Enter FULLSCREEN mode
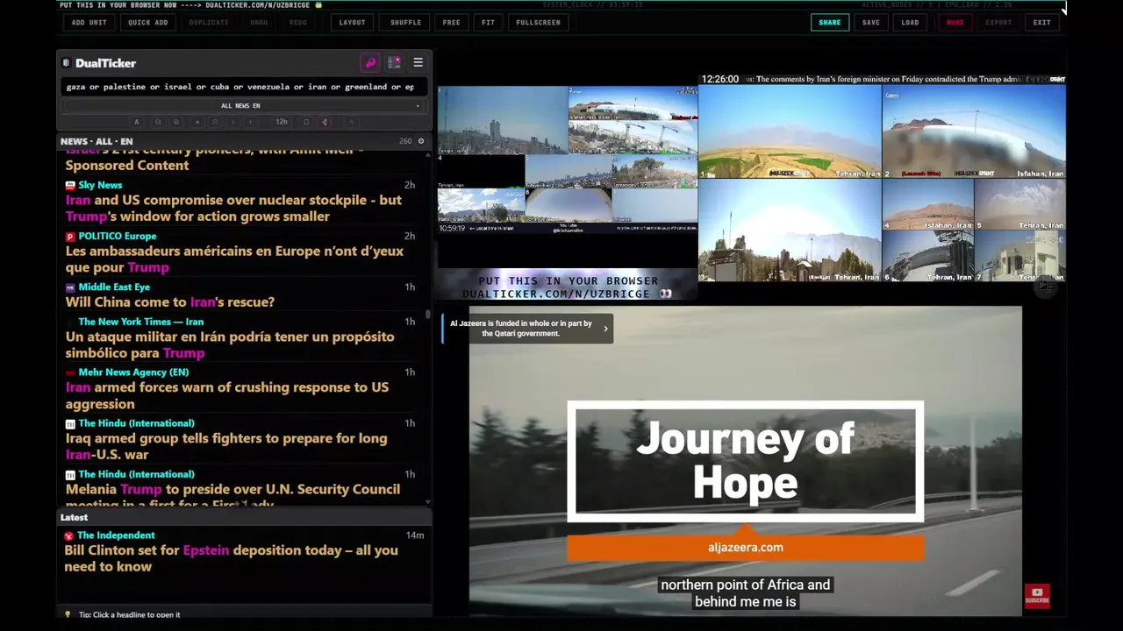The width and height of the screenshot is (1123, 631). point(538,22)
